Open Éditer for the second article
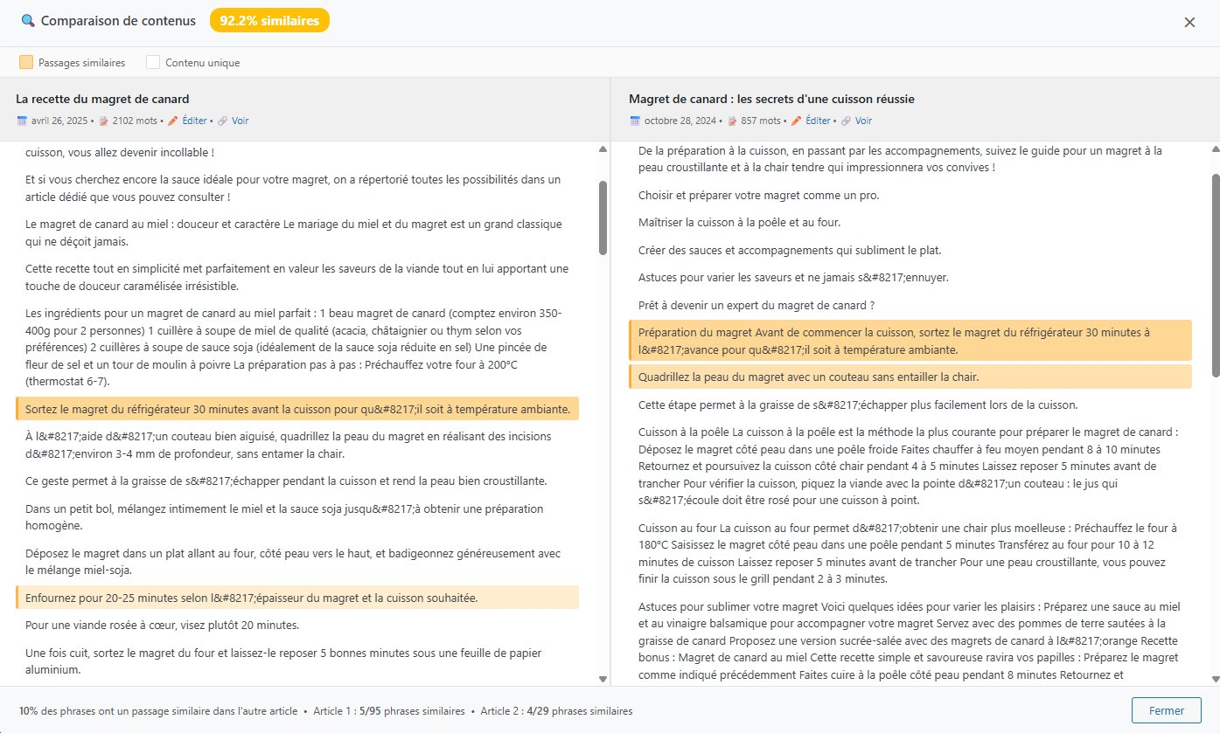This screenshot has width=1220, height=733. 818,121
